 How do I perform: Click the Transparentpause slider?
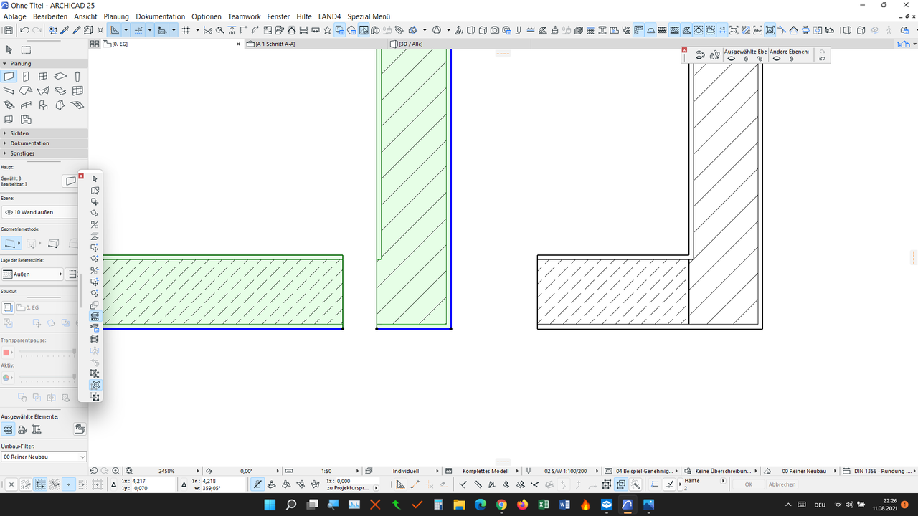[x=47, y=353]
